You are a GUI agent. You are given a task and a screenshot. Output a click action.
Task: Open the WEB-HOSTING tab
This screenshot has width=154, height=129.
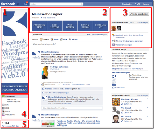[55, 26]
